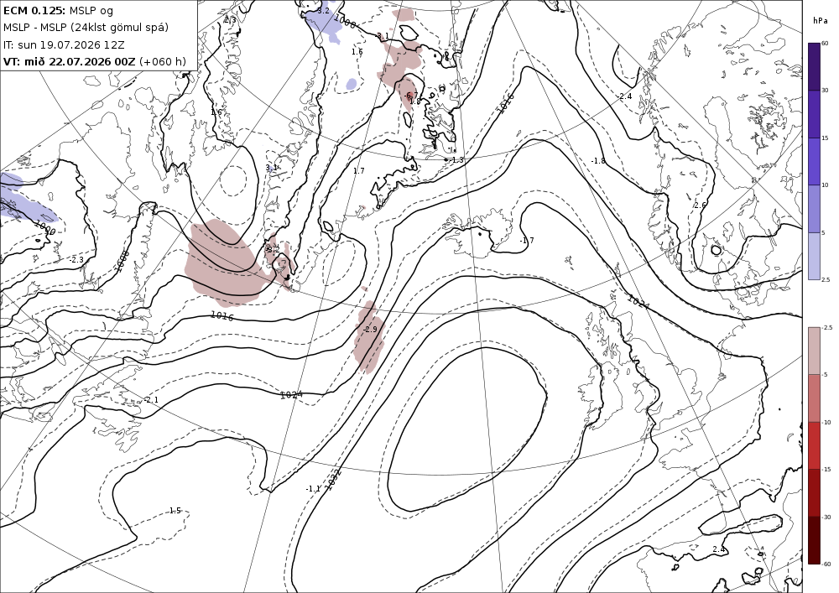The width and height of the screenshot is (839, 593).
Task: Click the '-6.7' value in the red shaded area
Action: 411,95
